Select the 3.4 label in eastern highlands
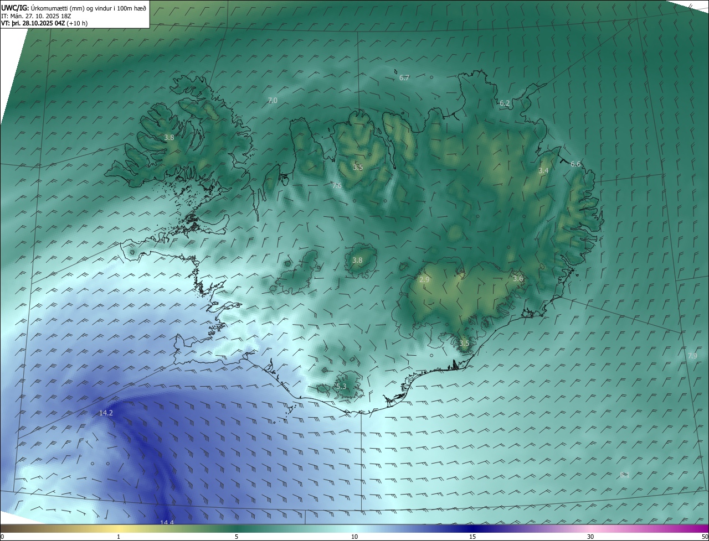 [543, 171]
